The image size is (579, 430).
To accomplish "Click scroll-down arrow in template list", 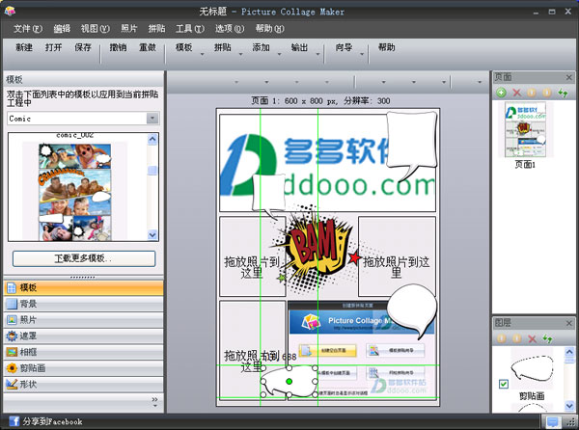I will tap(152, 234).
